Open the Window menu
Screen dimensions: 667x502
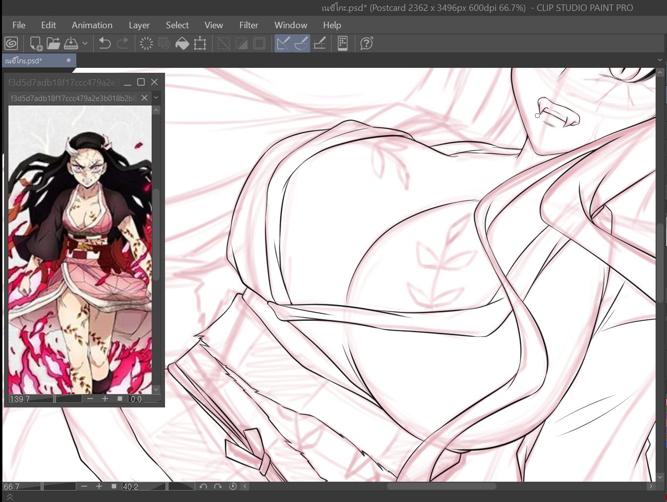tap(291, 25)
